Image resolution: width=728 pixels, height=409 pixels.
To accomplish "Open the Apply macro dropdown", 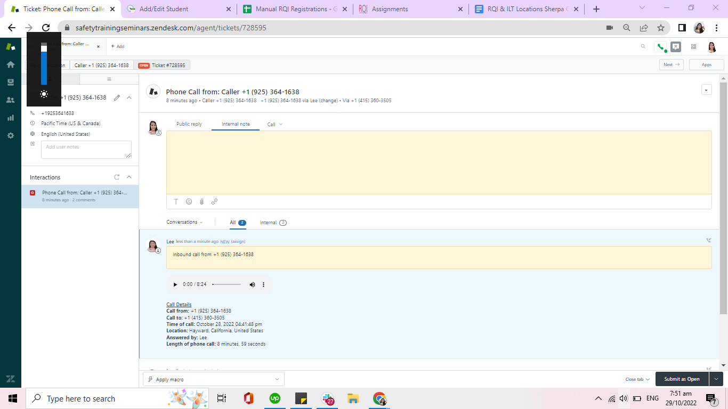I will [214, 379].
